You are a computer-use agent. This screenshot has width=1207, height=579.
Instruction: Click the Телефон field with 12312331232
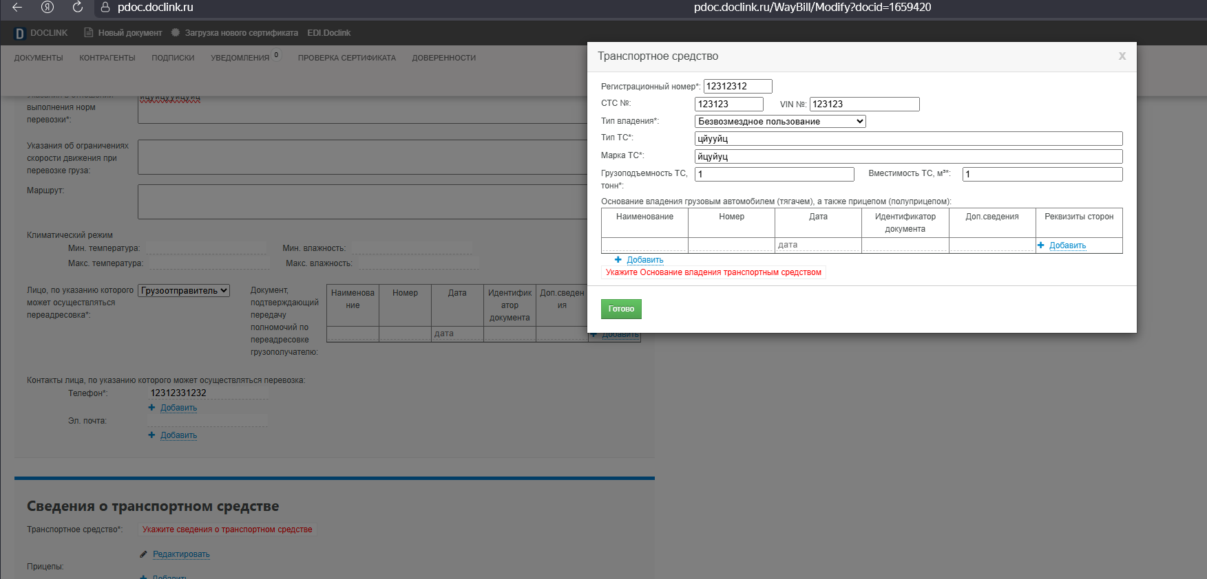pyautogui.click(x=207, y=393)
